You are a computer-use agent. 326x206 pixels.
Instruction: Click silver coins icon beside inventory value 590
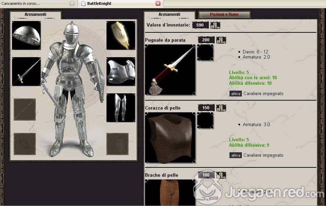tap(215, 25)
